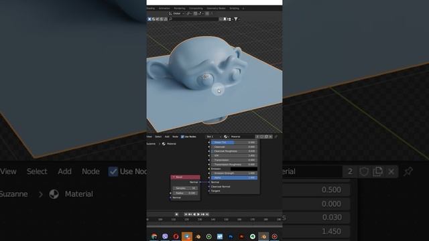
Task: Click the Principled BSDF Normal input socket
Action: click(209, 182)
